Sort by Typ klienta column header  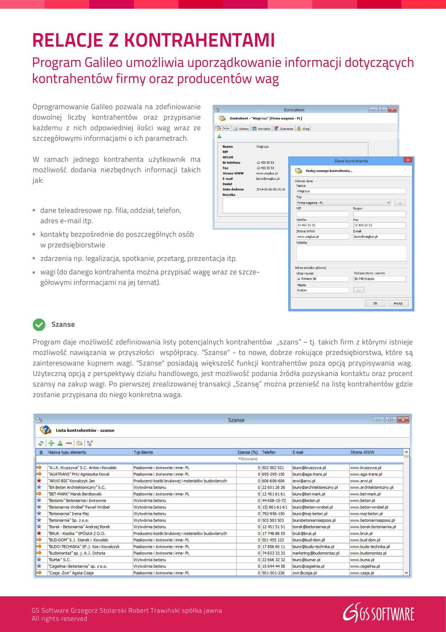click(184, 452)
